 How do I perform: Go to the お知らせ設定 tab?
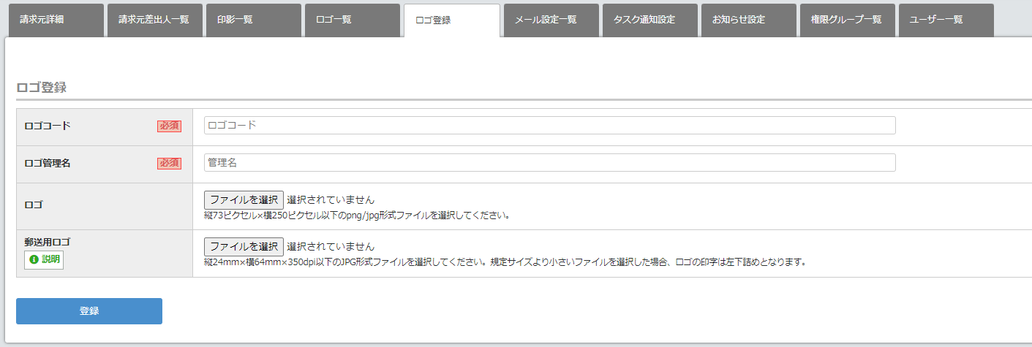click(x=748, y=20)
